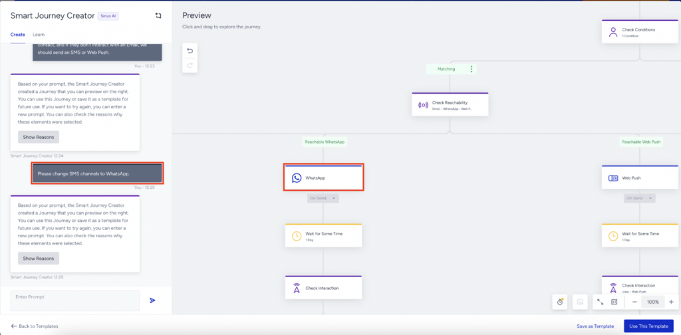Select the Create tab
Image resolution: width=681 pixels, height=335 pixels.
[x=18, y=34]
